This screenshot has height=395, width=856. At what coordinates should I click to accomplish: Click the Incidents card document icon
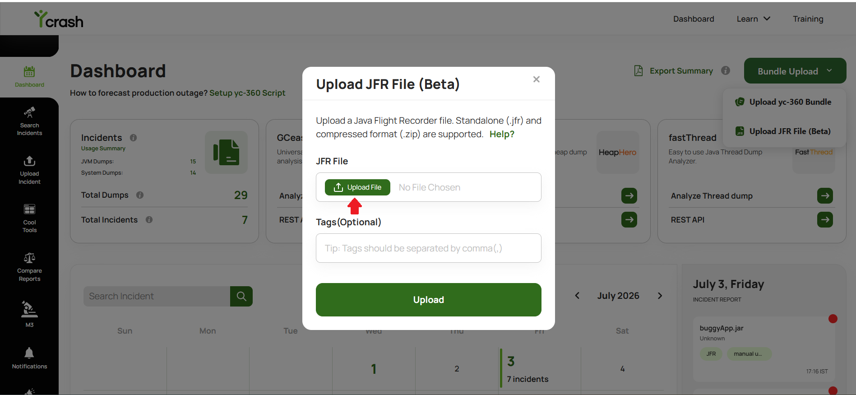226,152
